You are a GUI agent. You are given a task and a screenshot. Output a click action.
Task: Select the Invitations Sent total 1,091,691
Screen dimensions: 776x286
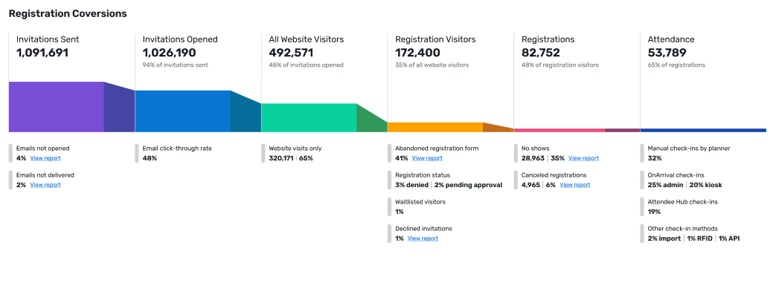[x=42, y=52]
